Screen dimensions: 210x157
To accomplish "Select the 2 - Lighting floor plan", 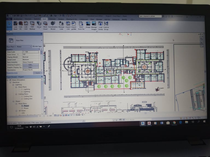I will (x=26, y=92).
